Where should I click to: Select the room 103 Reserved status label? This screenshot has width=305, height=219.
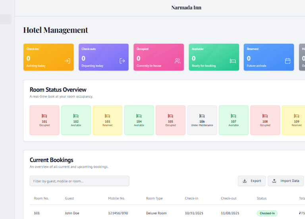click(x=107, y=125)
